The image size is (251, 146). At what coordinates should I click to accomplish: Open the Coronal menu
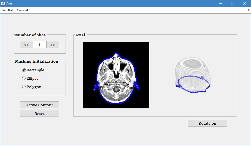22,10
